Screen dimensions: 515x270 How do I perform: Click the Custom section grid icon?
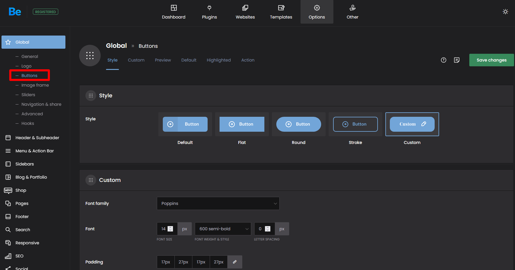(x=91, y=180)
